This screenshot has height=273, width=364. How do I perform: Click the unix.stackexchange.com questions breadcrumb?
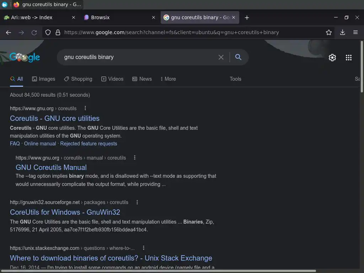pyautogui.click(x=72, y=248)
